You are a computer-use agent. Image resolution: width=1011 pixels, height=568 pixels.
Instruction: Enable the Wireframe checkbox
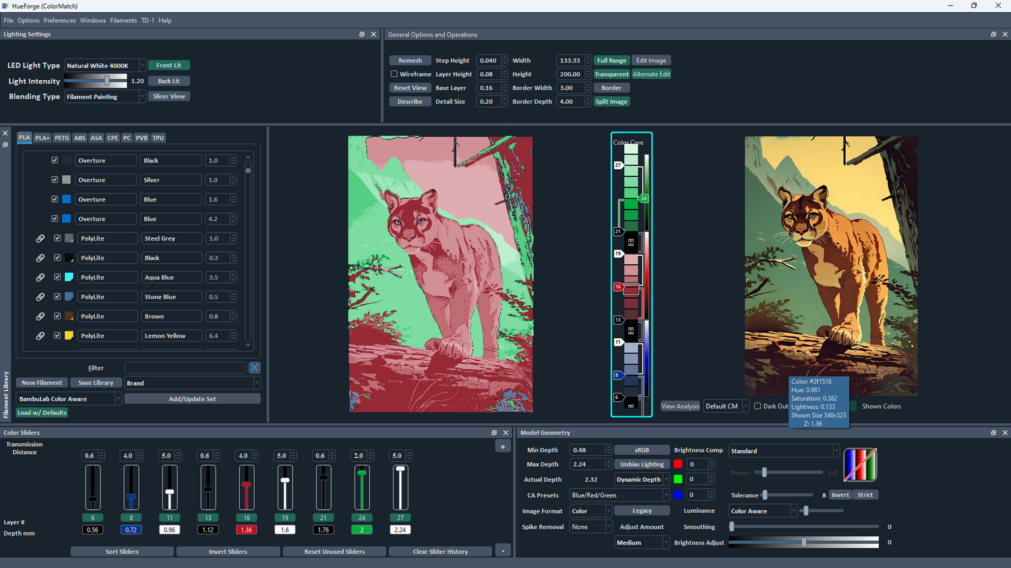coord(394,74)
